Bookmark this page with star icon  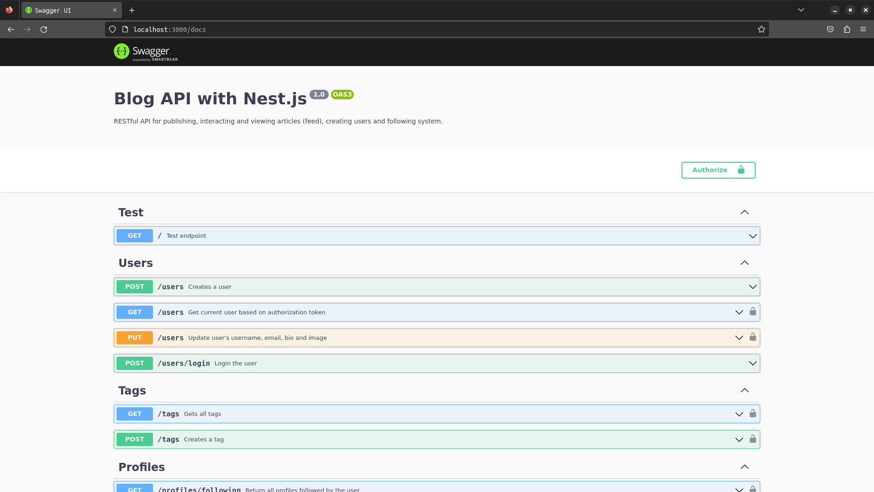[x=762, y=30]
